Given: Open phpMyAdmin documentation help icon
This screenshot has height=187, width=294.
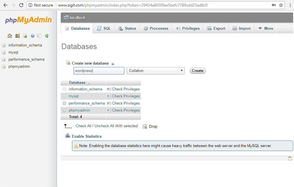Looking at the screenshot, I should [x=33, y=36].
